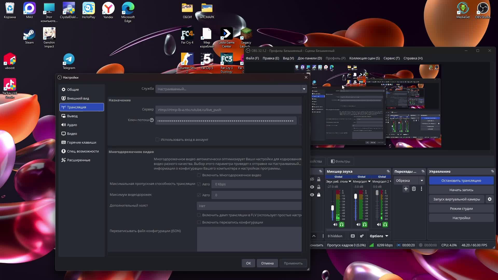498x280 pixels.
Task: Move selected source up with arrow
Action: coord(314,236)
